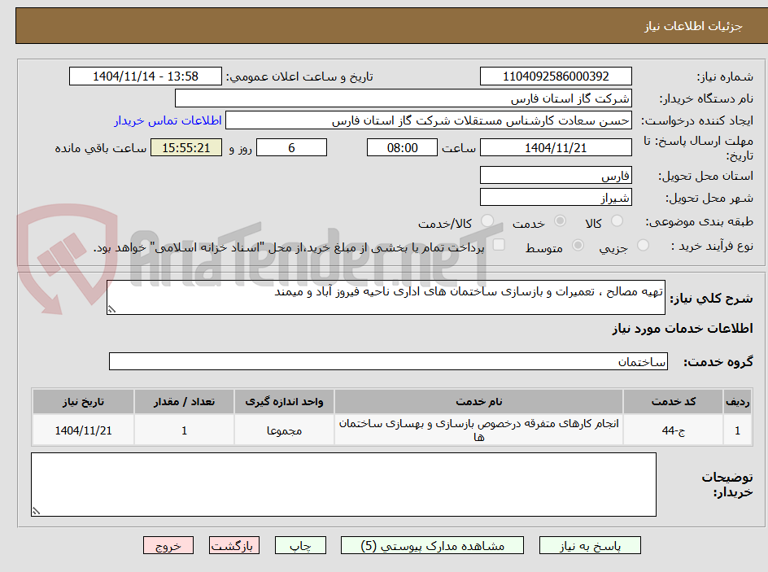768x572 pixels.
Task: Click the تعداد / مقدار column header
Action: coord(184,402)
